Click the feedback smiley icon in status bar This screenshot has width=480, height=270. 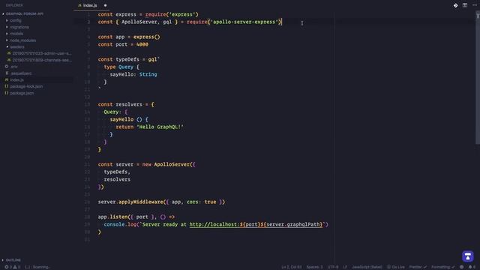coord(462,267)
